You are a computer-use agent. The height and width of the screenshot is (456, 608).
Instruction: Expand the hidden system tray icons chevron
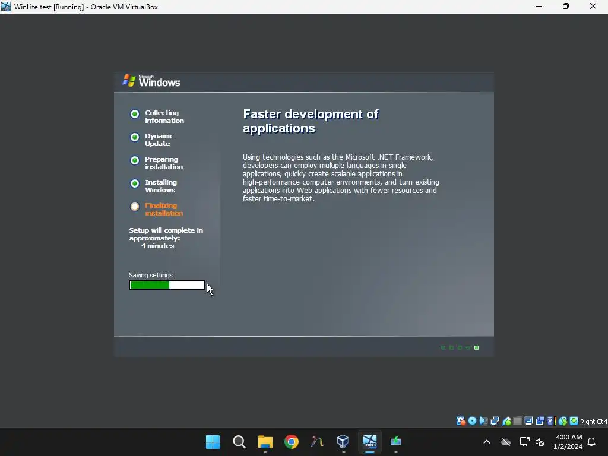(x=487, y=442)
